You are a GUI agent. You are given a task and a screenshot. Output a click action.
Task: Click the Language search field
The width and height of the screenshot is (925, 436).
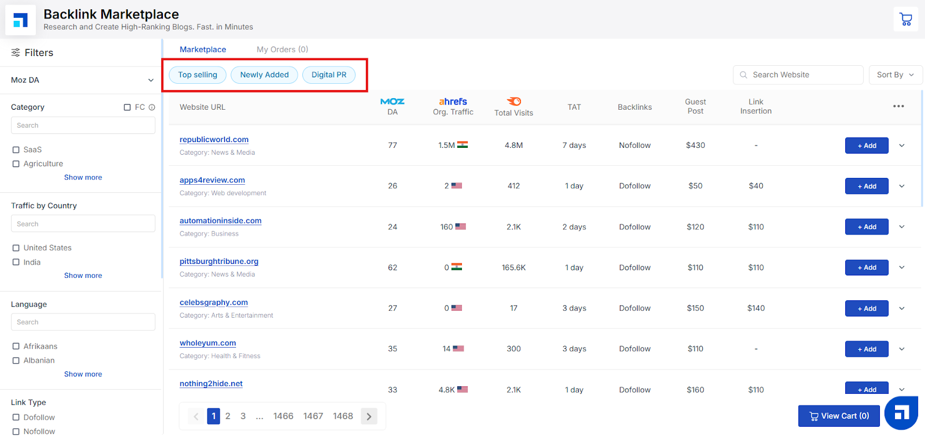click(x=83, y=322)
